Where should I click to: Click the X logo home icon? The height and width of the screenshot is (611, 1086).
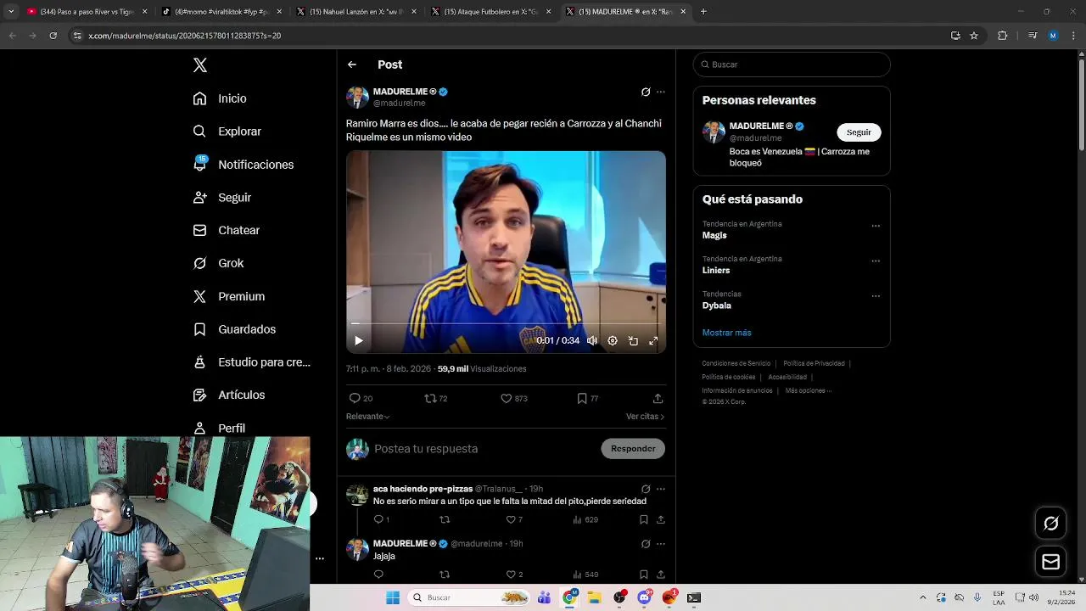click(200, 65)
